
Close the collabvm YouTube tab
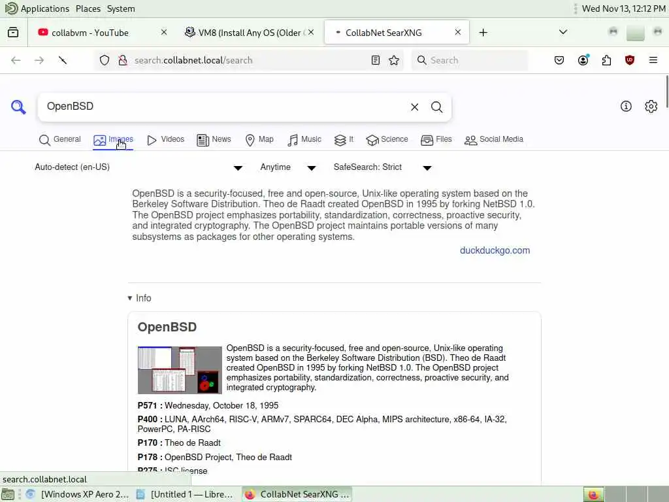click(x=164, y=33)
